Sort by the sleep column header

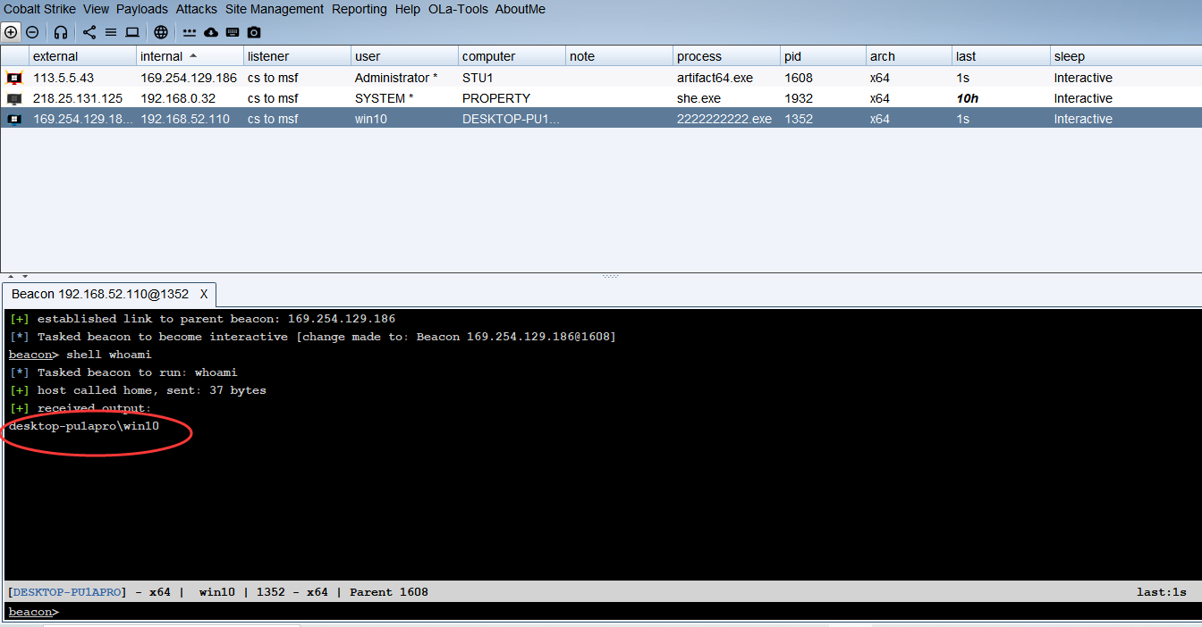click(x=1126, y=56)
